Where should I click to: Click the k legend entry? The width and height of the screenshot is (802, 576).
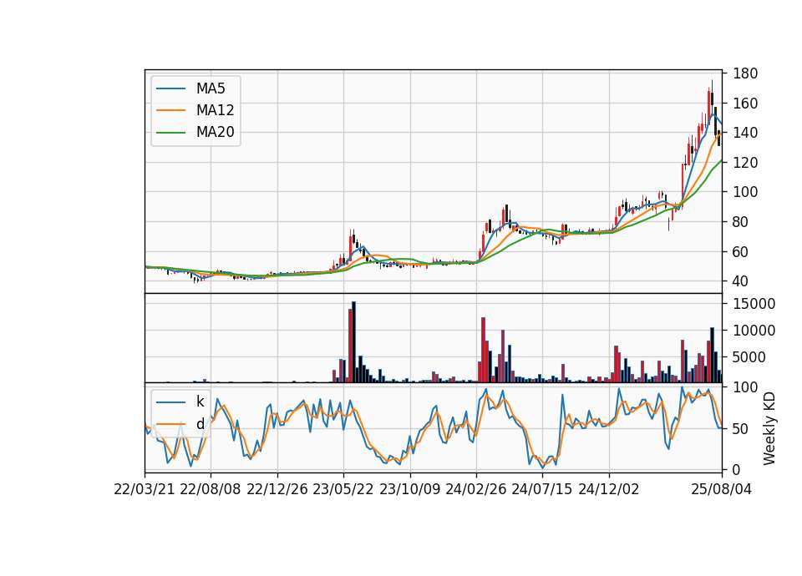point(200,402)
